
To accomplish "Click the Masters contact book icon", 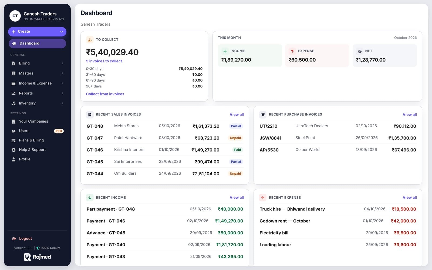I will [x=13, y=73].
